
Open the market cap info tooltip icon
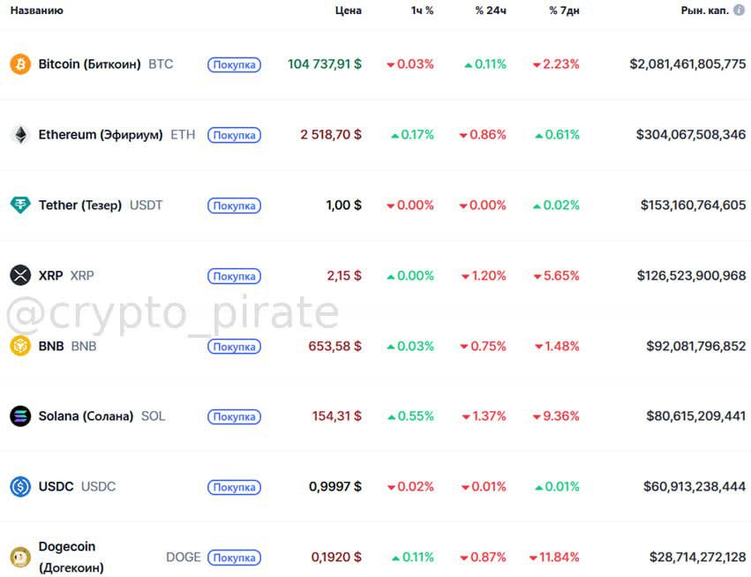point(739,10)
